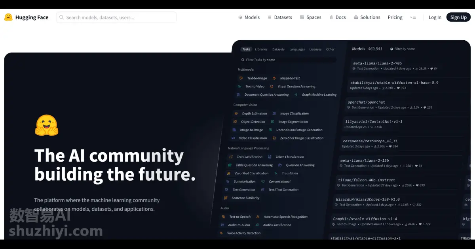Viewport: 475px width, 249px height.
Task: Click the Depth Estimation task icon
Action: tap(236, 113)
